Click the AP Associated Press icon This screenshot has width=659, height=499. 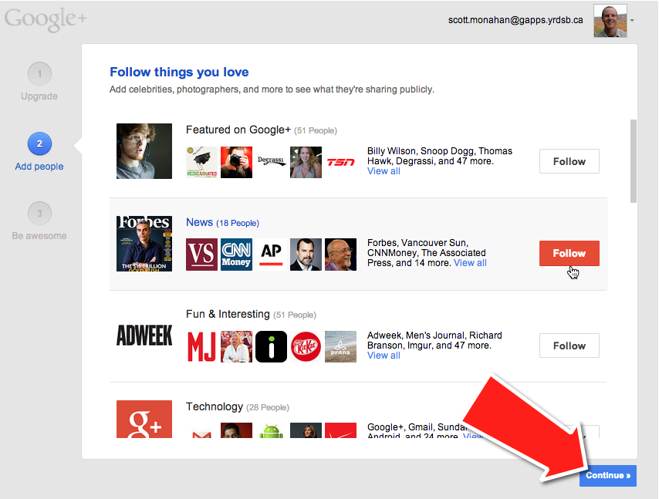pos(271,255)
